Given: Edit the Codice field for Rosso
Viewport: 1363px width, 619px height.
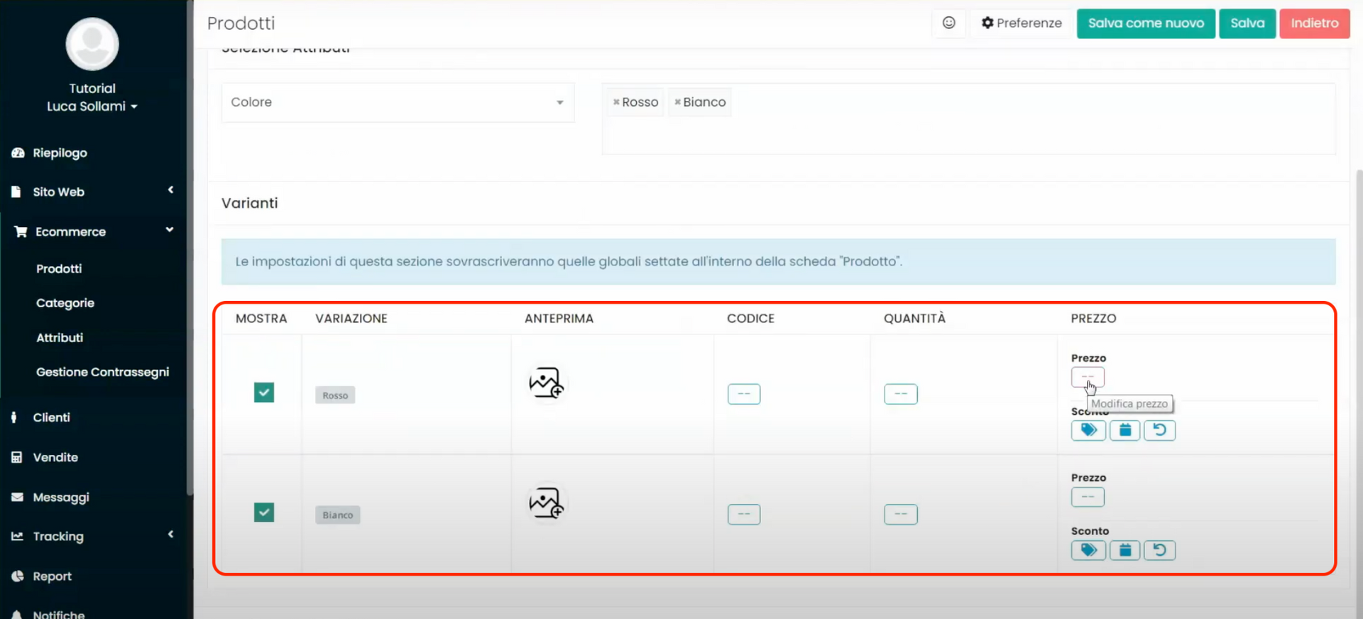Looking at the screenshot, I should [x=743, y=394].
